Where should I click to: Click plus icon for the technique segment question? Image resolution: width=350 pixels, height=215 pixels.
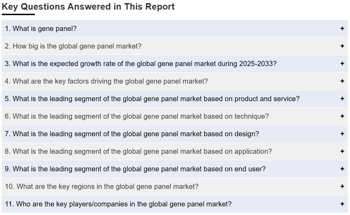[342, 116]
